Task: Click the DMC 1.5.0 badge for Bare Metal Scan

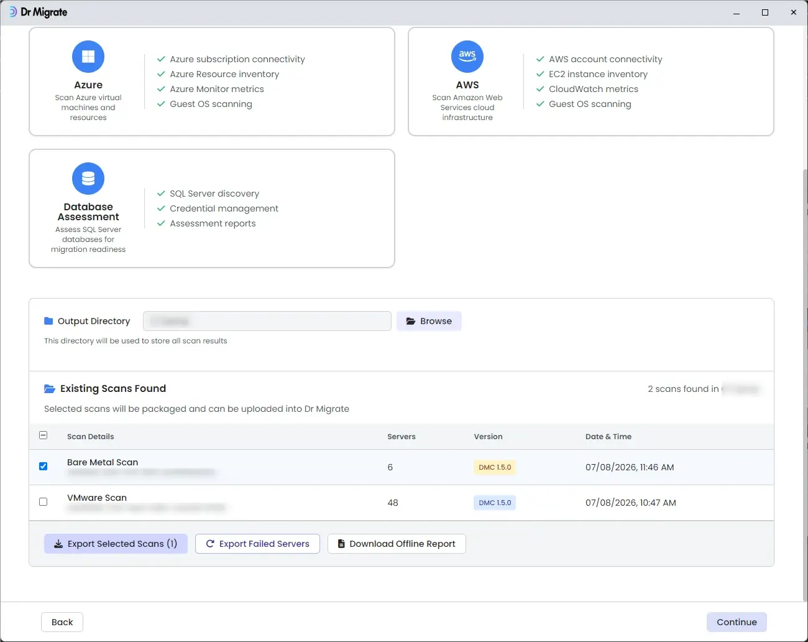Action: pyautogui.click(x=495, y=467)
